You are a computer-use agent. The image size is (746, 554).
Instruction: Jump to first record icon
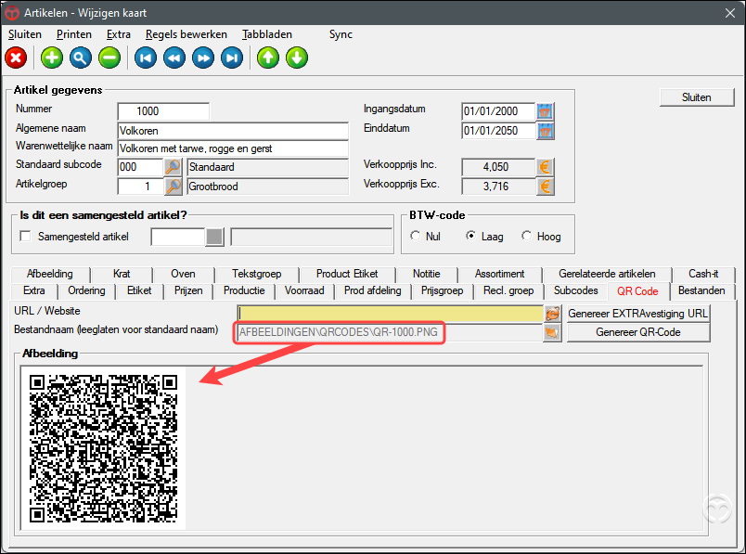point(146,58)
